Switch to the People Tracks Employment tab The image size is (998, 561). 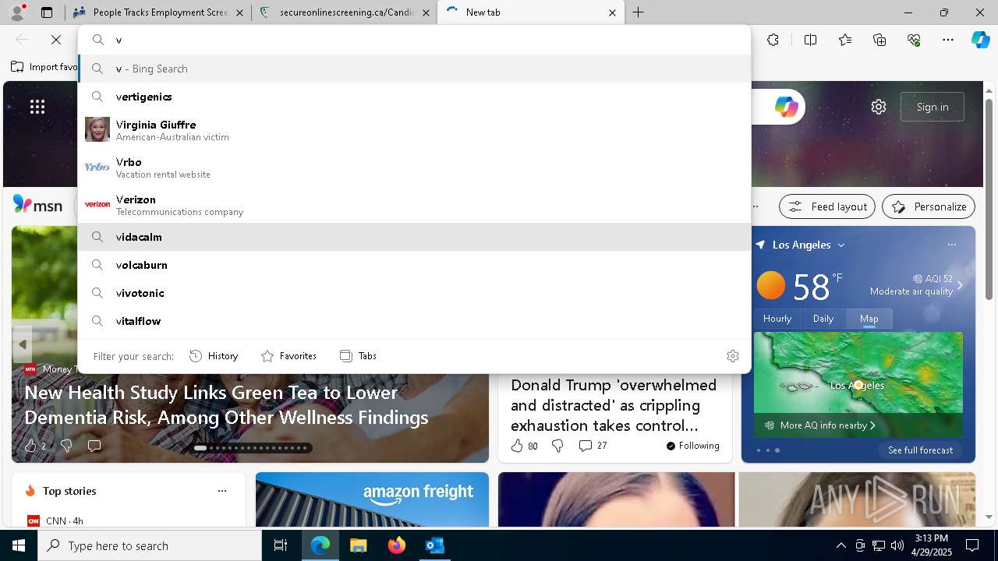point(158,12)
